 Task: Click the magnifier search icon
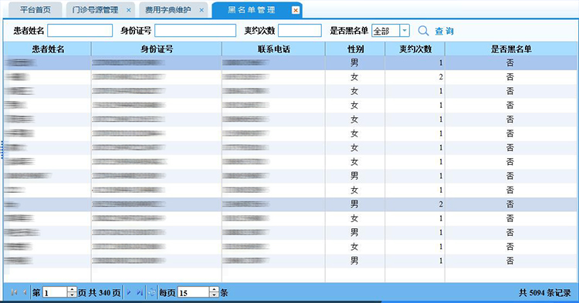(x=423, y=31)
